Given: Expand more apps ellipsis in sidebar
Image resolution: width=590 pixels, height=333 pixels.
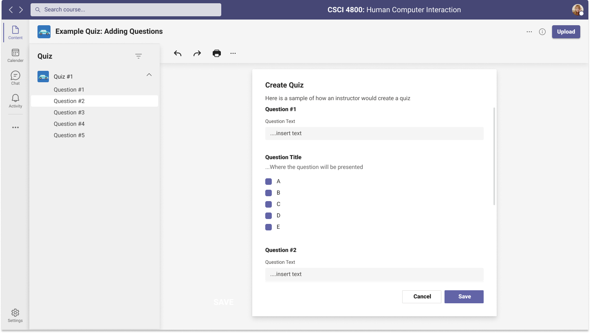Looking at the screenshot, I should pos(15,127).
